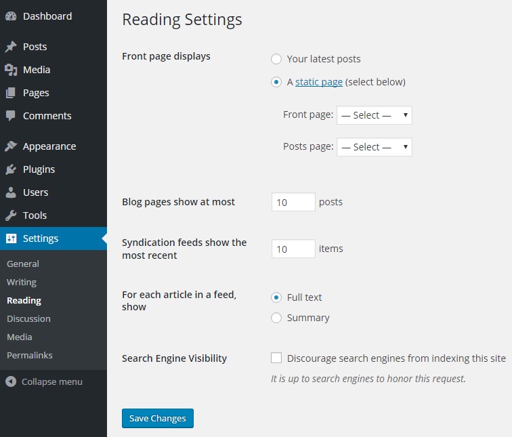Open the Settings menu label
Screen dimensions: 512x437
(x=41, y=238)
